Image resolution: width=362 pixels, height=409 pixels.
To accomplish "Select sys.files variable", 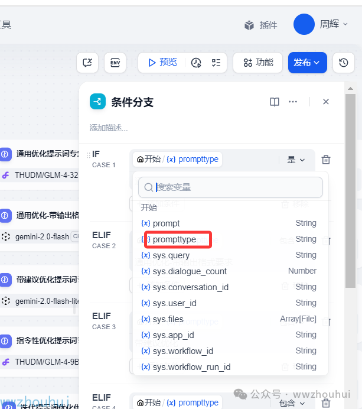I will pos(229,319).
